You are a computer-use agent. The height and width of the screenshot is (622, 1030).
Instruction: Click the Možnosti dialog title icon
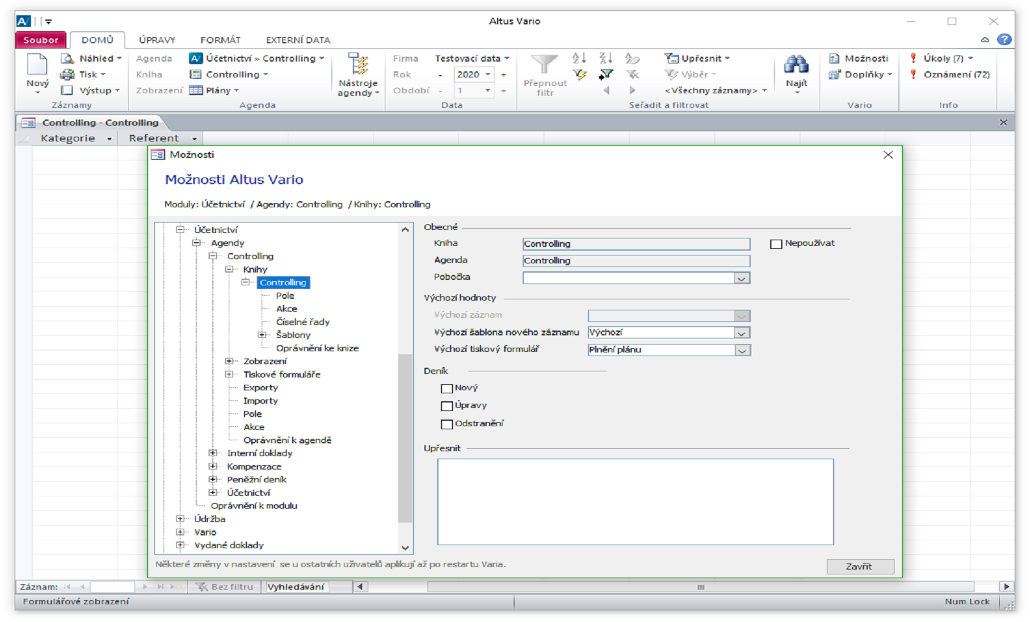[x=158, y=155]
